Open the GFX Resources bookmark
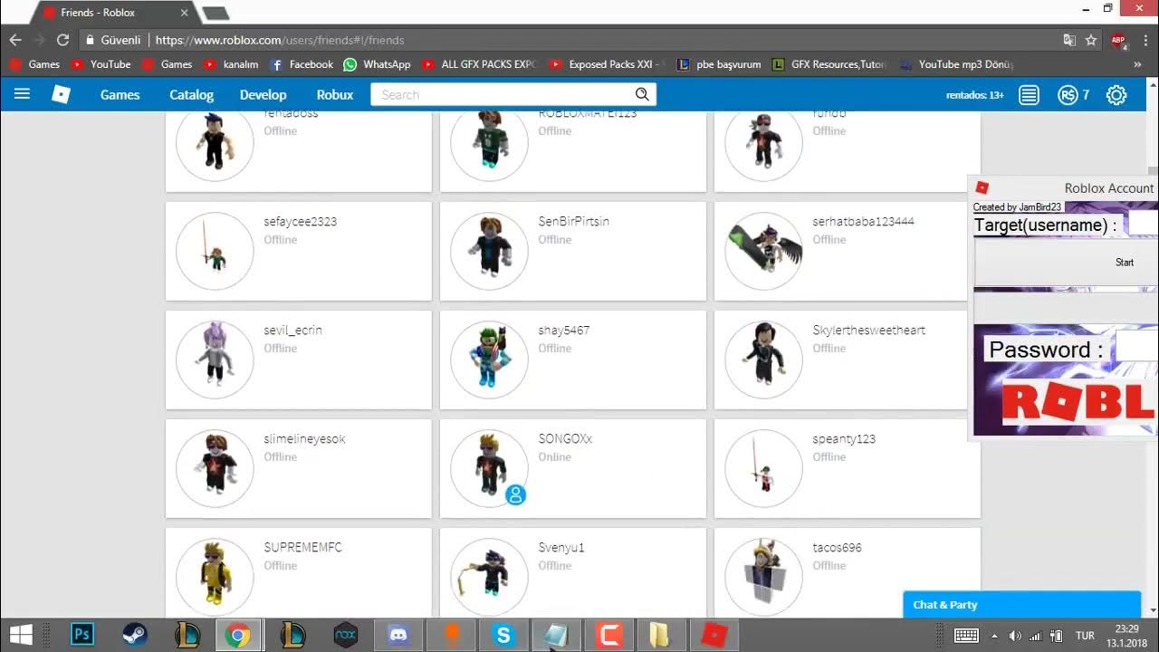 click(x=829, y=64)
